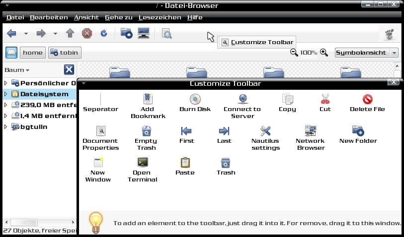Expand the Persönlicher Ordner tree node

tap(5, 83)
